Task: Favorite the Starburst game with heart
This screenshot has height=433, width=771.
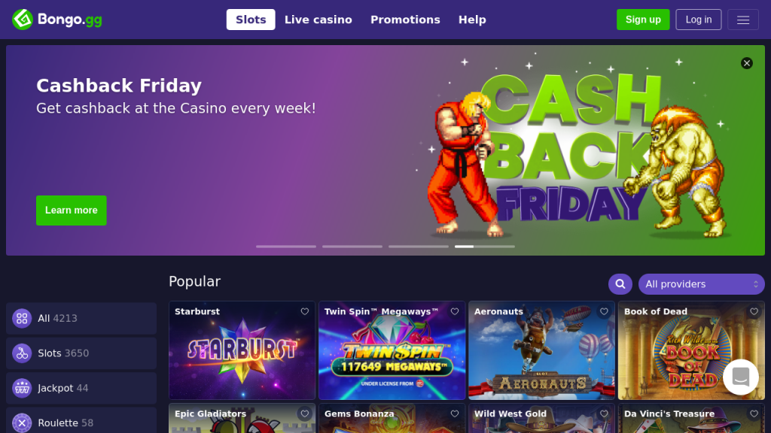Action: coord(305,311)
